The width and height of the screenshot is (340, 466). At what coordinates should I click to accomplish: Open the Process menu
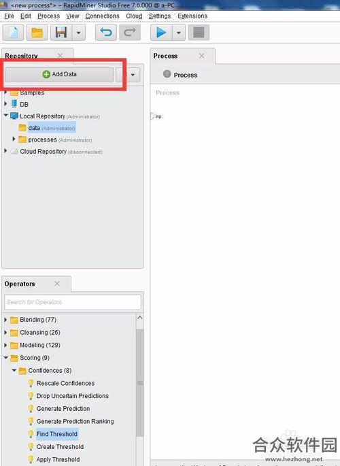point(48,16)
